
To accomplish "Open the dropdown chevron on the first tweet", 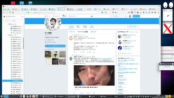I will point(114,37).
